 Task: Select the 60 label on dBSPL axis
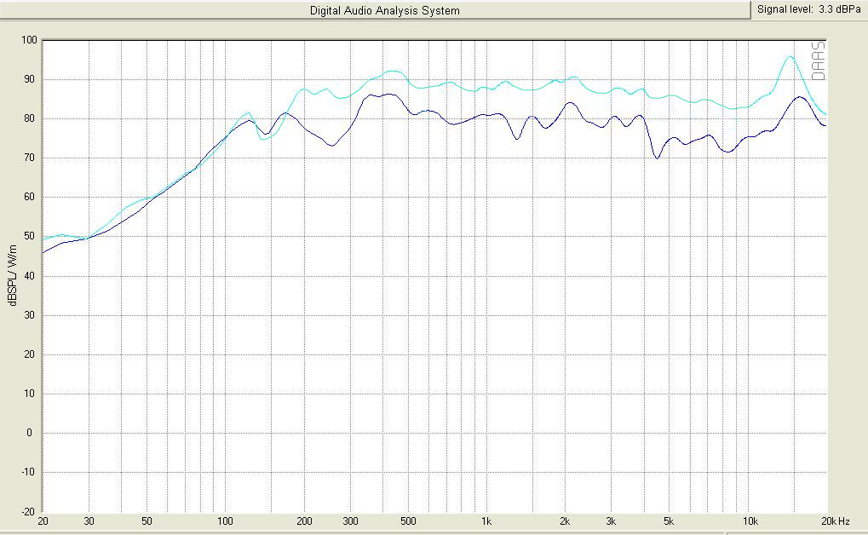29,197
